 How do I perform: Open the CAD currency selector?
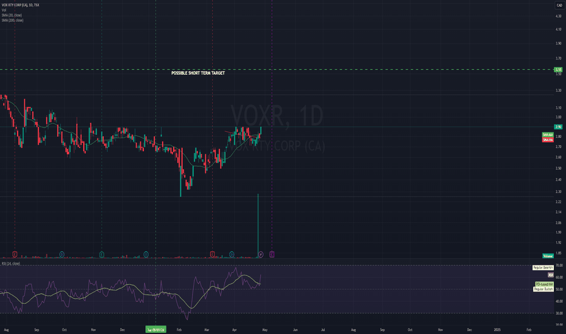(x=559, y=5)
